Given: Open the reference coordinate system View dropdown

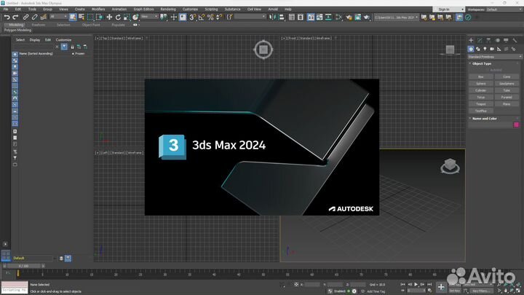Looking at the screenshot, I should 149,17.
